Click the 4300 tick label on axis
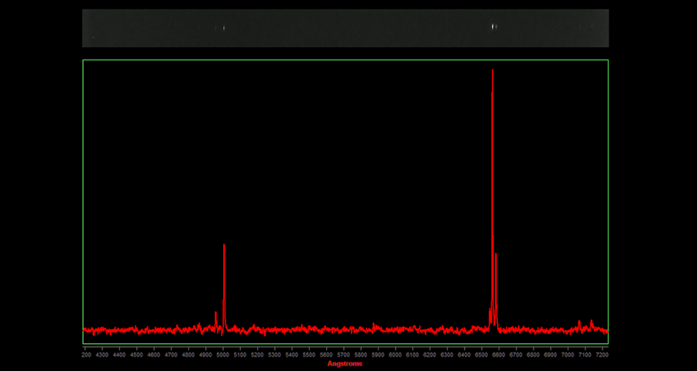 pos(102,355)
